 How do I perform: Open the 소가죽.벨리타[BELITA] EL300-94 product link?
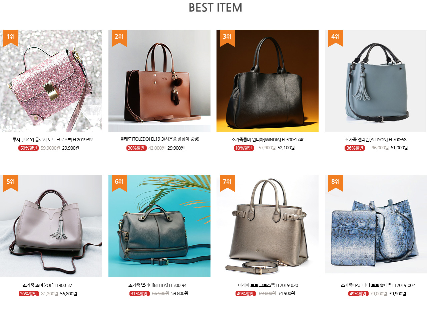tap(157, 285)
